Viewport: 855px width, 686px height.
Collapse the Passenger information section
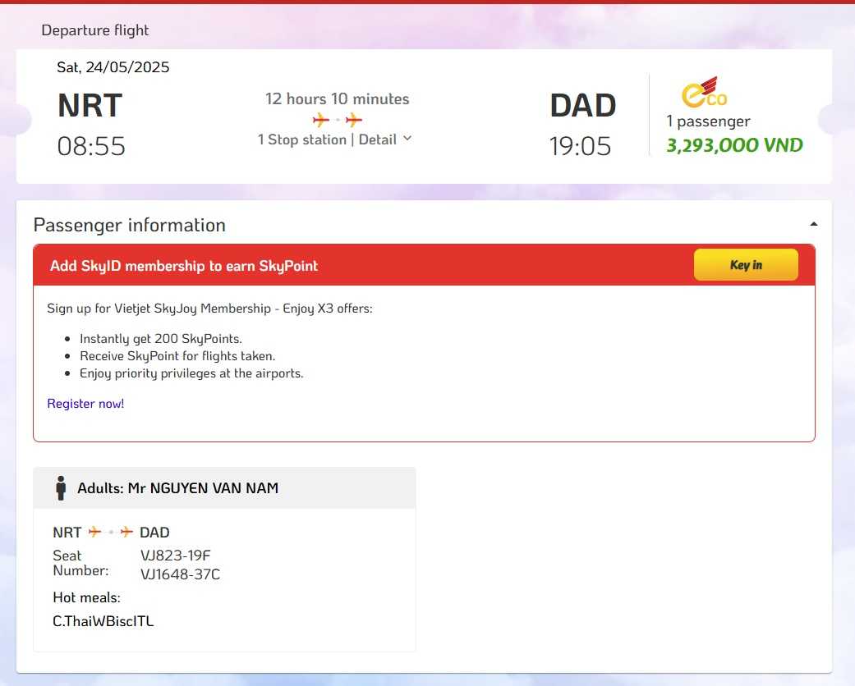pos(813,224)
